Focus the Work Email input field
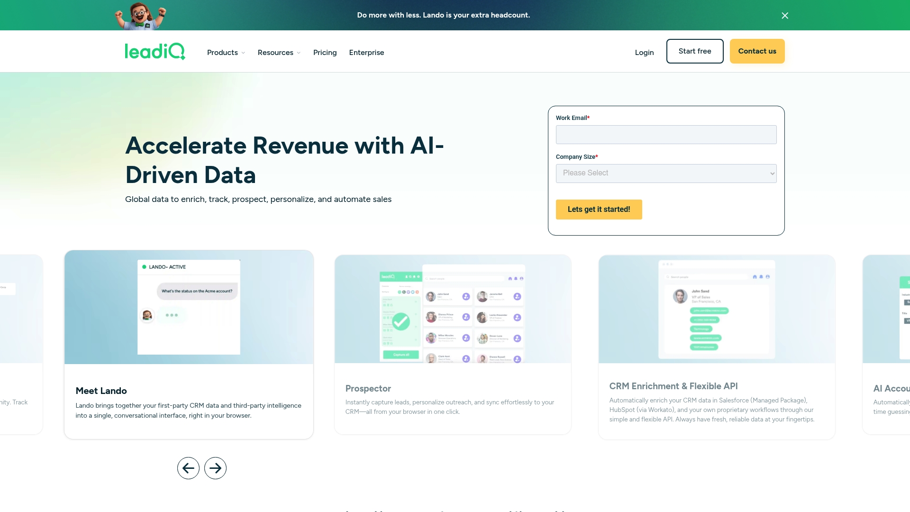The width and height of the screenshot is (910, 512). pos(666,135)
